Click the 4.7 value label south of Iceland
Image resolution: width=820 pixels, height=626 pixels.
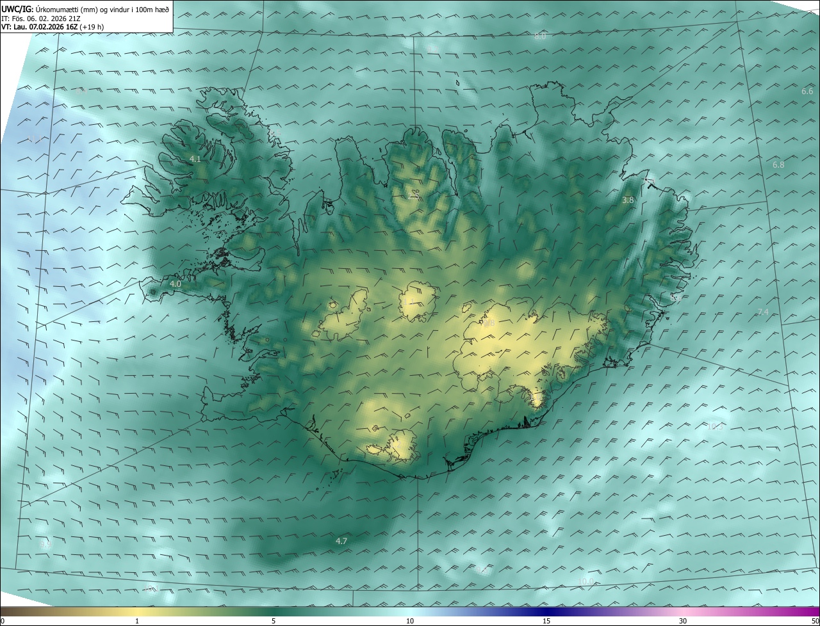click(x=341, y=542)
